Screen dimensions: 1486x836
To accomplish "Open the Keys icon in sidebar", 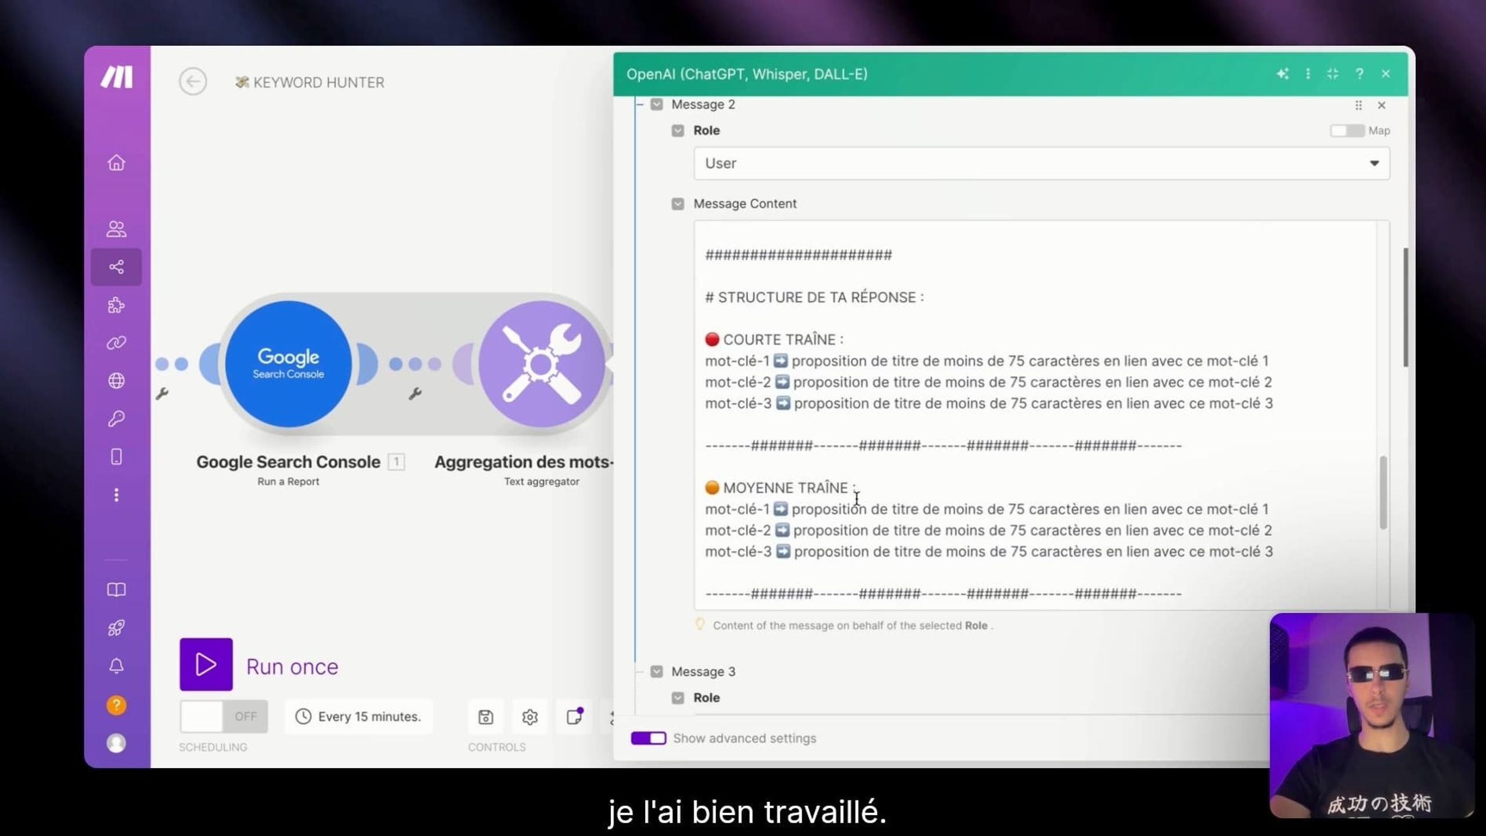I will 116,419.
